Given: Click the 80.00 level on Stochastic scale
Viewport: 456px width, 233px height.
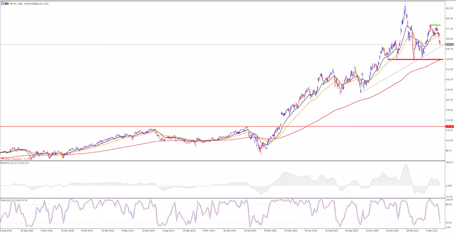Looking at the screenshot, I should [449, 204].
